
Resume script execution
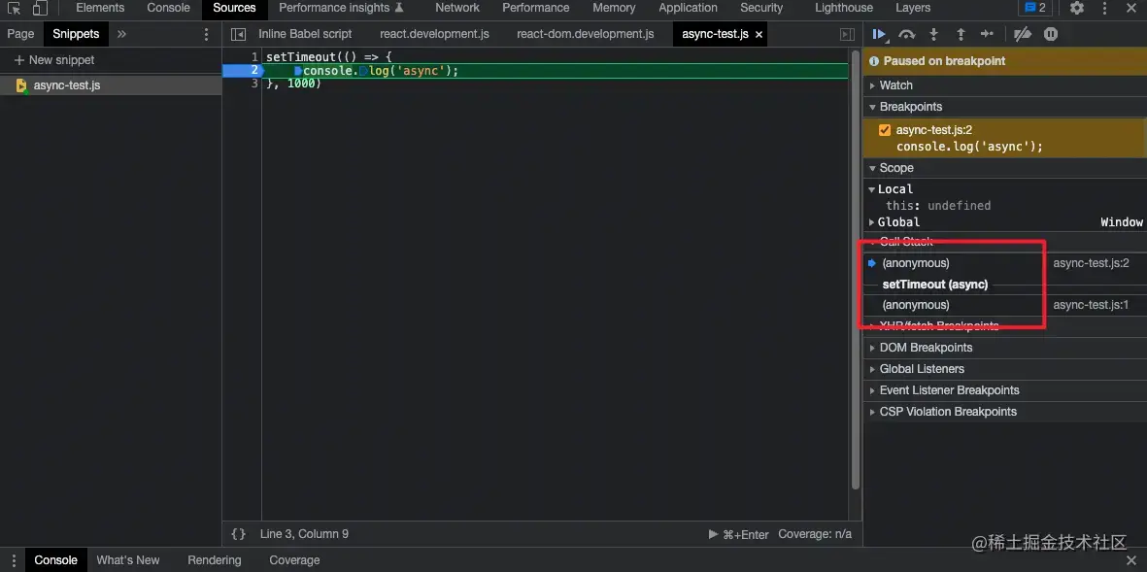(x=879, y=34)
